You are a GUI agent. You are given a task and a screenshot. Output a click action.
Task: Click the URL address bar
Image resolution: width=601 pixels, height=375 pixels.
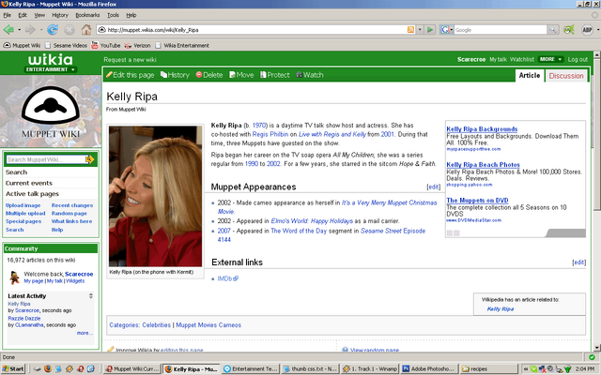pyautogui.click(x=253, y=29)
